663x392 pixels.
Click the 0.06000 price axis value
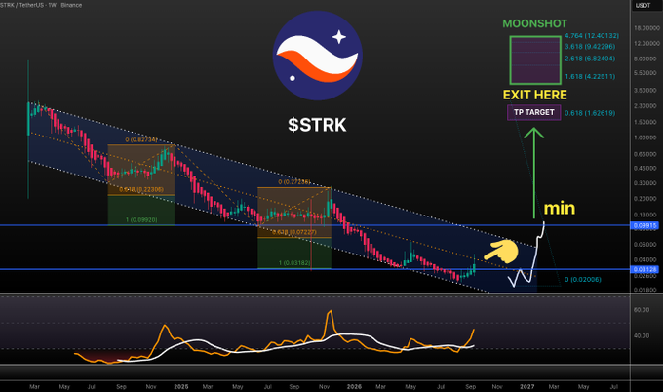click(647, 245)
